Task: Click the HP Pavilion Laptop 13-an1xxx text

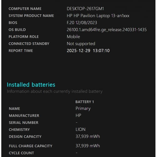Action: pyautogui.click(x=98, y=16)
